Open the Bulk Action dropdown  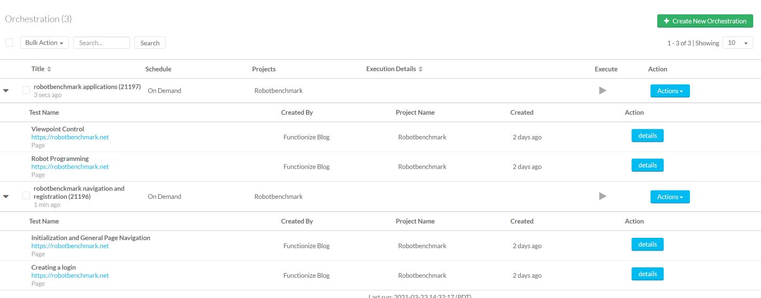click(44, 43)
